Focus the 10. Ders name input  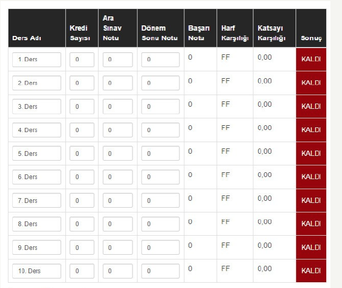coord(36,272)
